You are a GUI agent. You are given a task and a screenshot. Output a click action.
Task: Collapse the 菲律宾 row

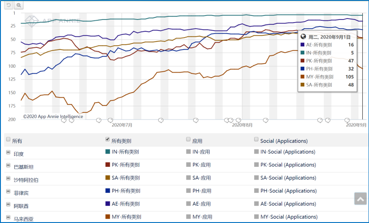(8, 192)
